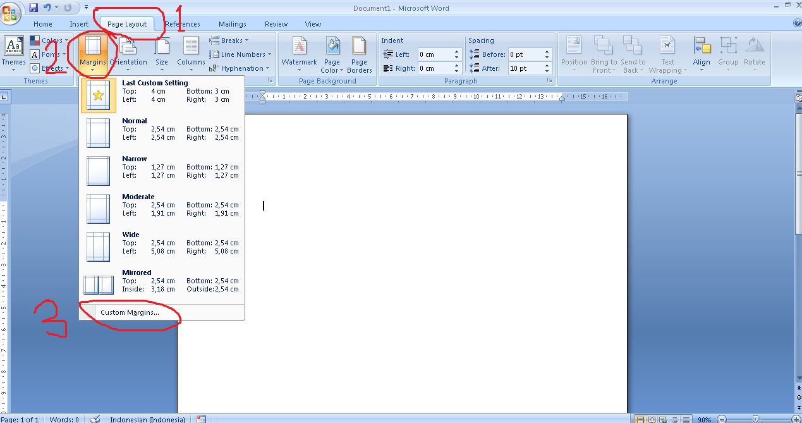Viewport: 802px width, 423px height.
Task: Increase the Indent Right value
Action: pos(457,65)
